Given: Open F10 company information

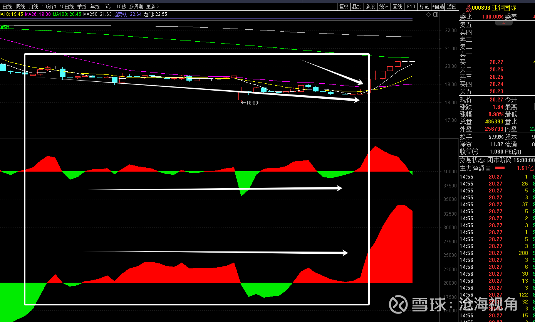Looking at the screenshot, I should (411, 7).
